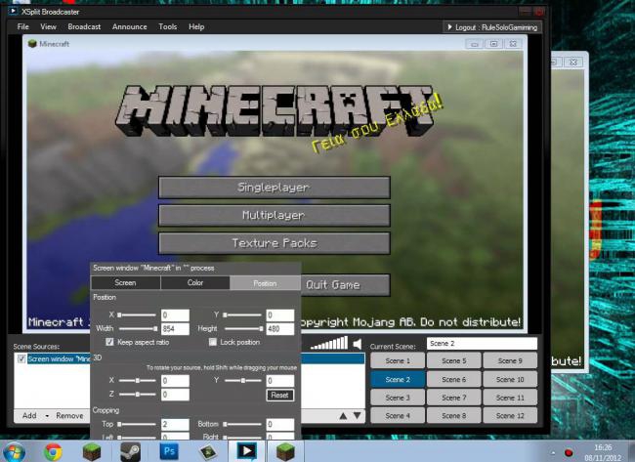Click the Cropping Top value field

(175, 424)
